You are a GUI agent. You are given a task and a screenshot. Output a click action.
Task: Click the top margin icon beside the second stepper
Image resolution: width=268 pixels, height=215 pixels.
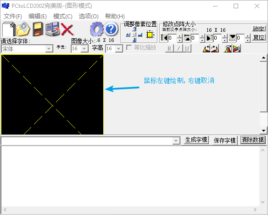pyautogui.click(x=187, y=38)
